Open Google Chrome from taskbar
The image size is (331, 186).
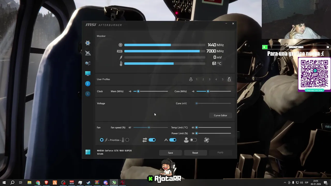click(38, 183)
